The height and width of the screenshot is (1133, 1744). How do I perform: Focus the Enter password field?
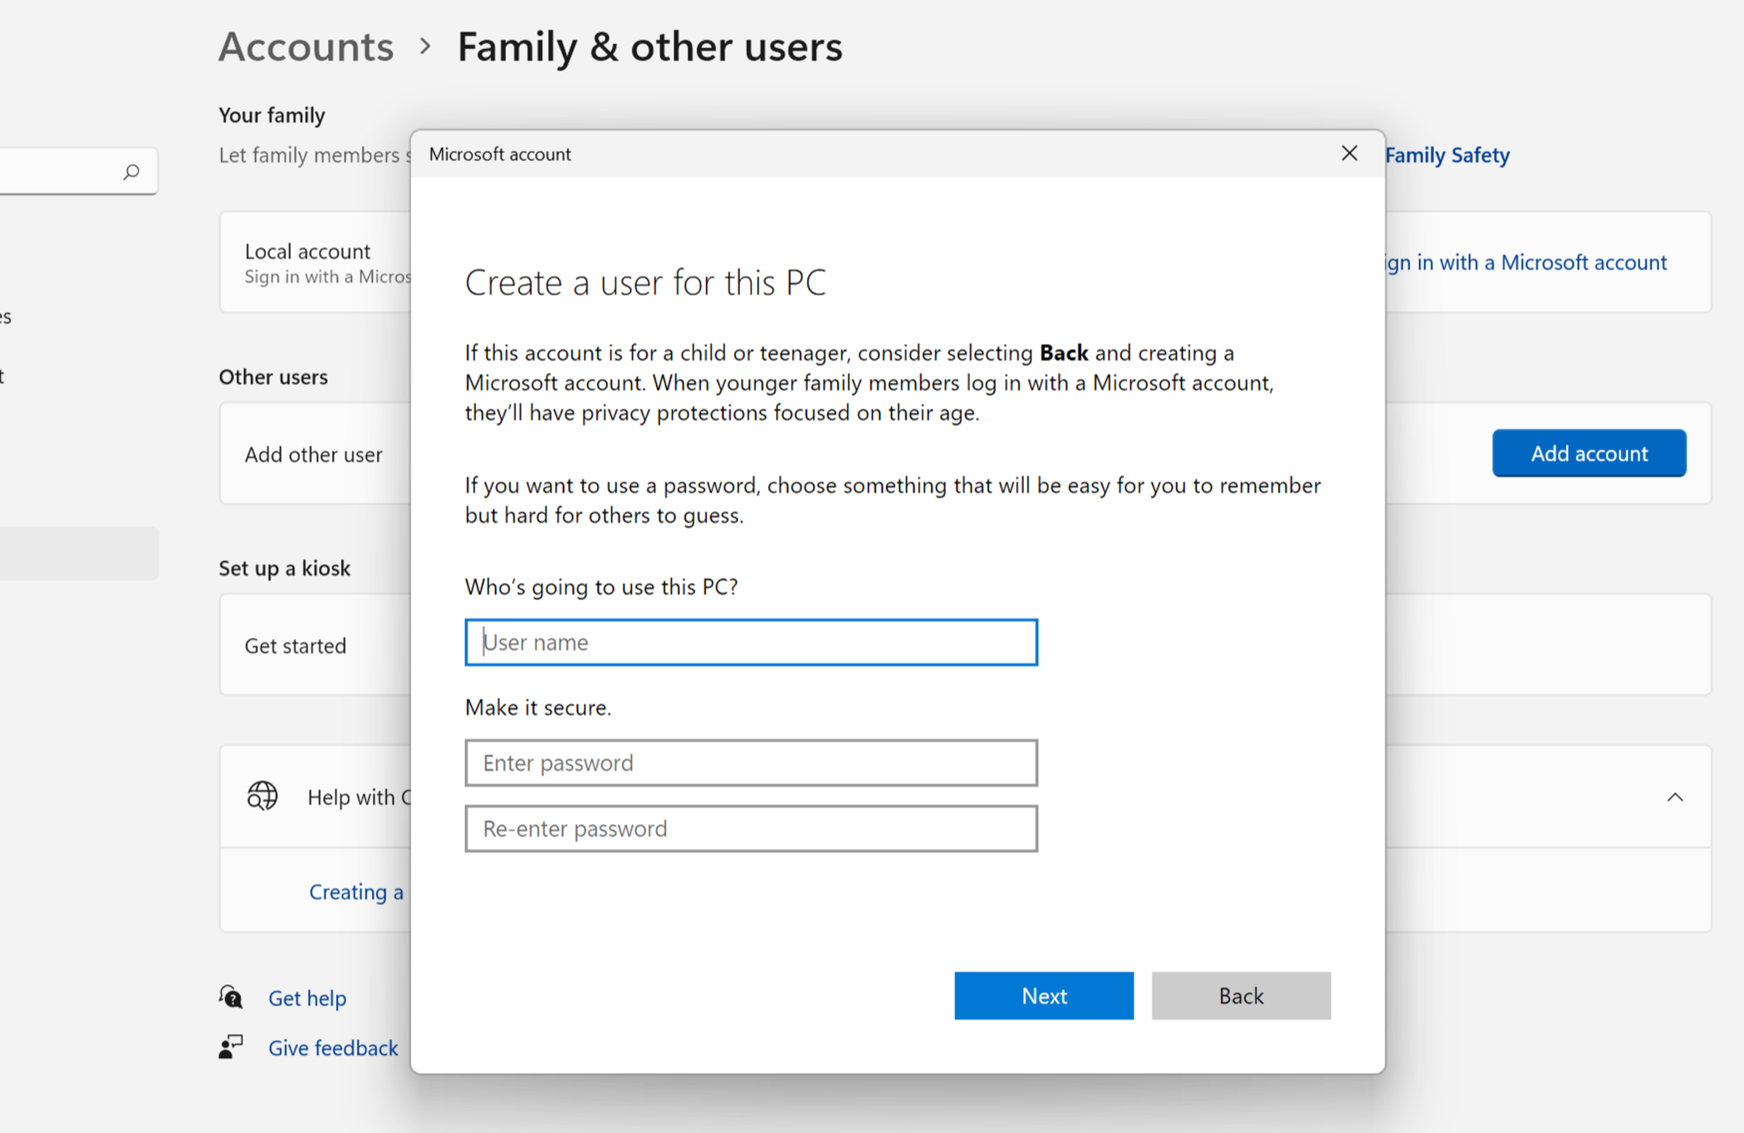click(751, 763)
